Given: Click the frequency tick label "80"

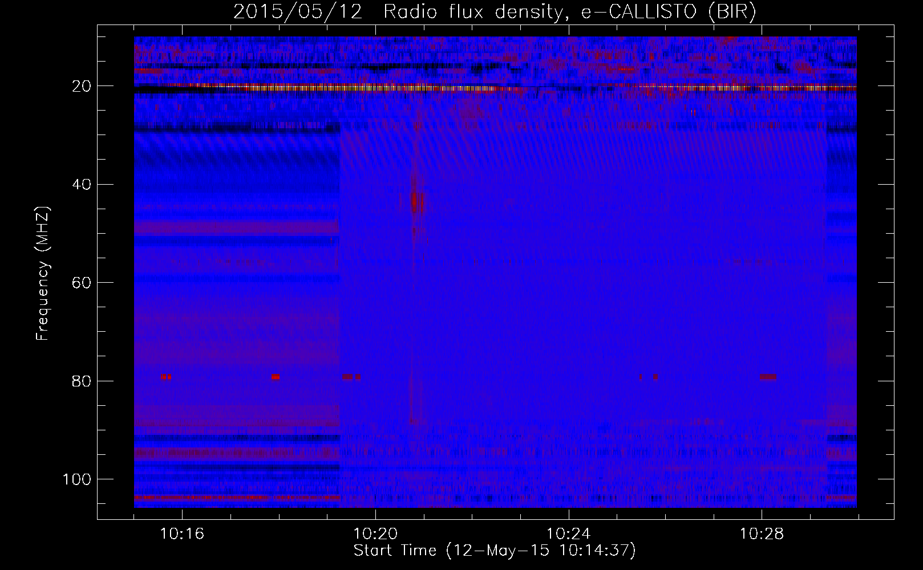Looking at the screenshot, I should coord(82,381).
